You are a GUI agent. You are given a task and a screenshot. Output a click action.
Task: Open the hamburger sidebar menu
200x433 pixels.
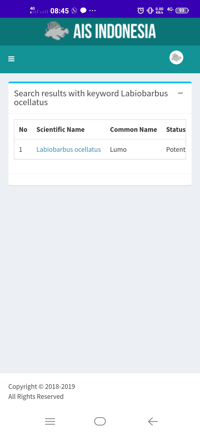pos(11,59)
